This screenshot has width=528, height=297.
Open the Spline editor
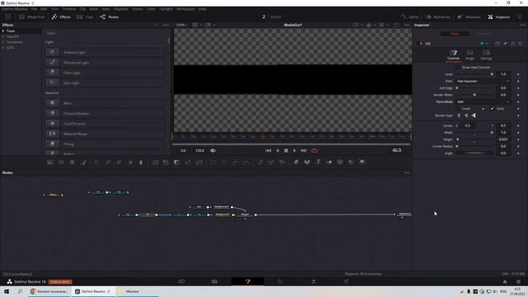click(x=409, y=16)
